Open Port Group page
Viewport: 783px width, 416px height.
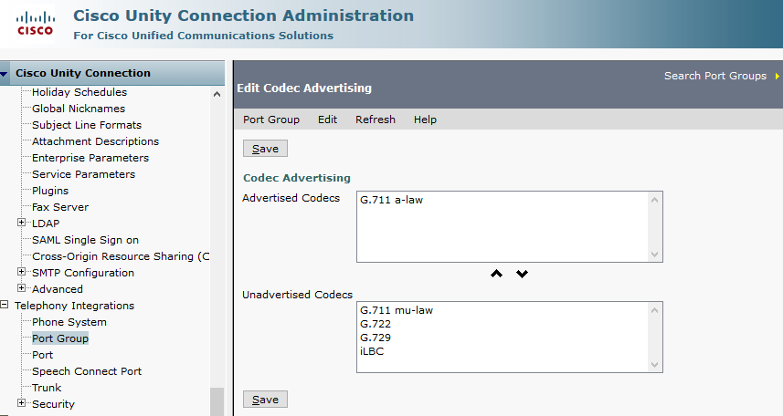click(x=60, y=338)
